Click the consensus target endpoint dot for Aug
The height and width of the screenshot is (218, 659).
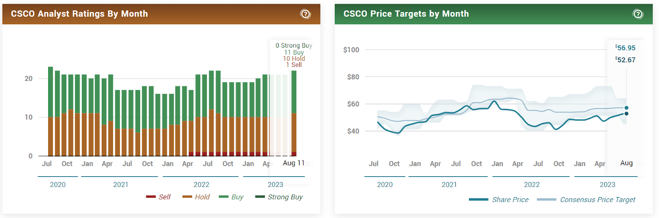click(x=626, y=108)
